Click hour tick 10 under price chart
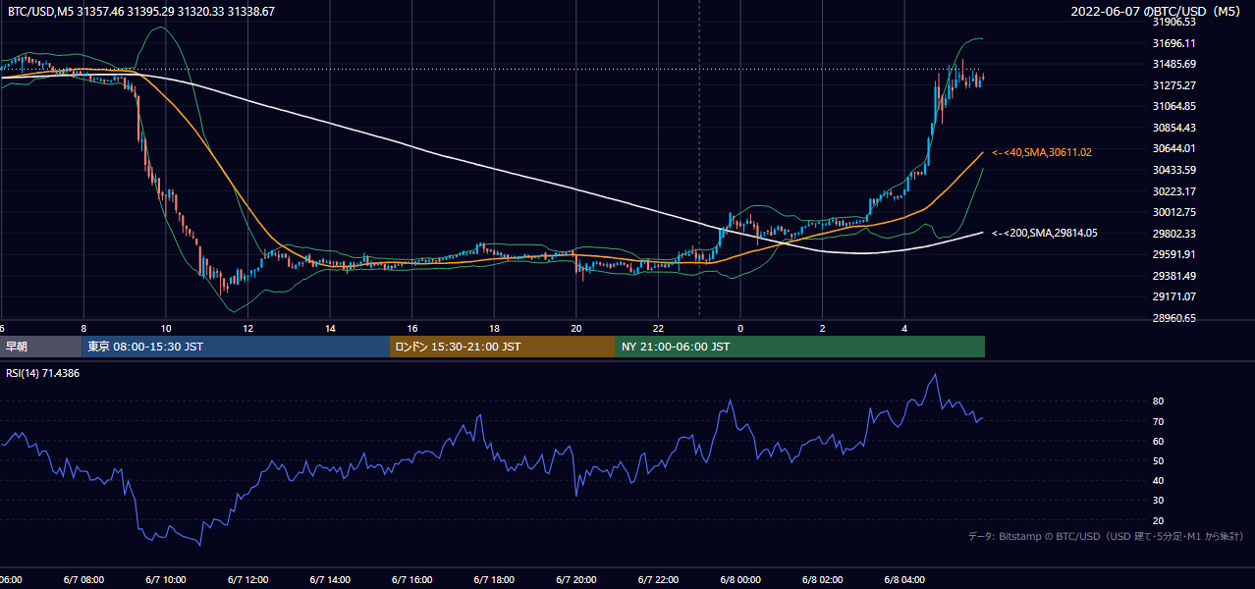1255x589 pixels. coord(166,329)
